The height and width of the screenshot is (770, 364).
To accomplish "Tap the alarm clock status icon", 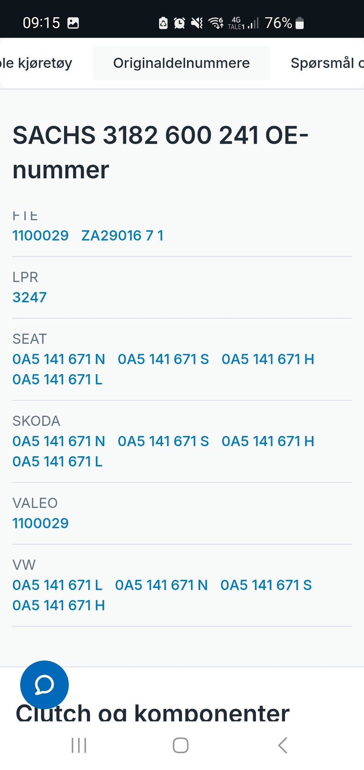I will 179,23.
